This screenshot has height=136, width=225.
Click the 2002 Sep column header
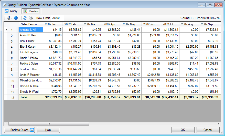pyautogui.click(x=209, y=24)
